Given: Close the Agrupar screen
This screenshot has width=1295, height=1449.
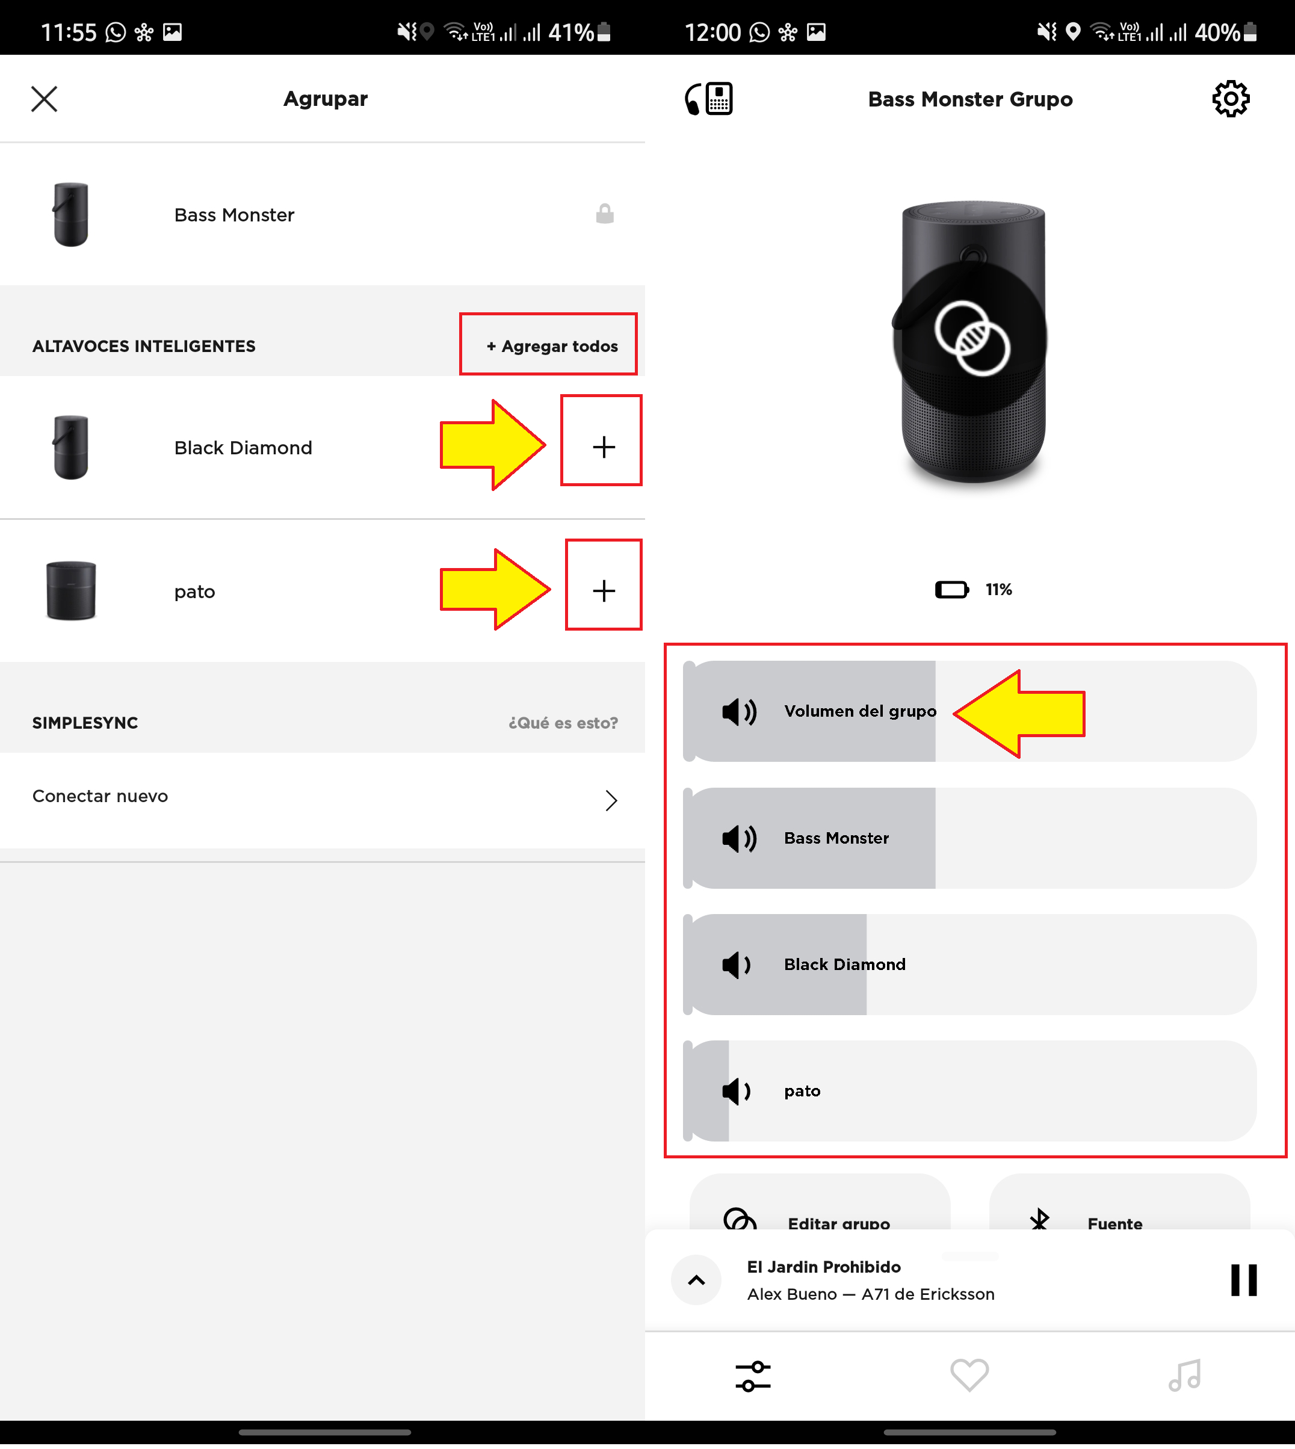Looking at the screenshot, I should click(44, 99).
